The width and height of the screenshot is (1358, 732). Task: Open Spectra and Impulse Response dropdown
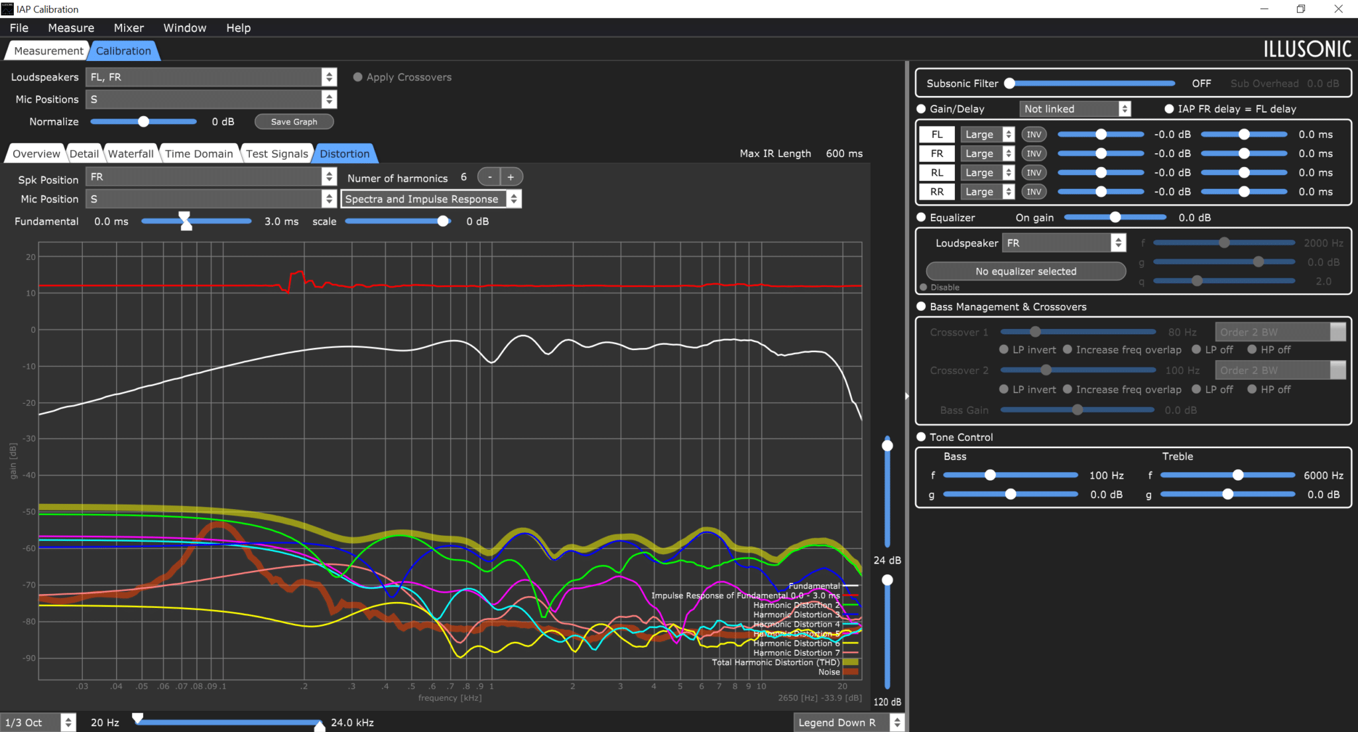point(431,199)
